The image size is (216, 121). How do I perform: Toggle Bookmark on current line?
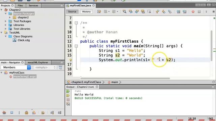170,11
